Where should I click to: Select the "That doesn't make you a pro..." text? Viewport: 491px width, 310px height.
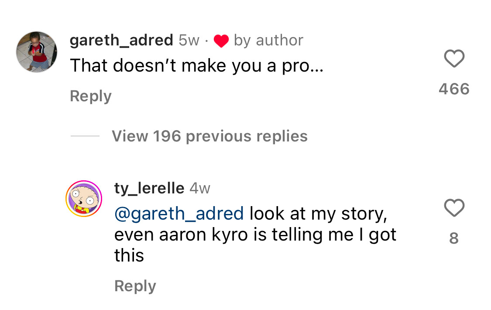pyautogui.click(x=196, y=65)
